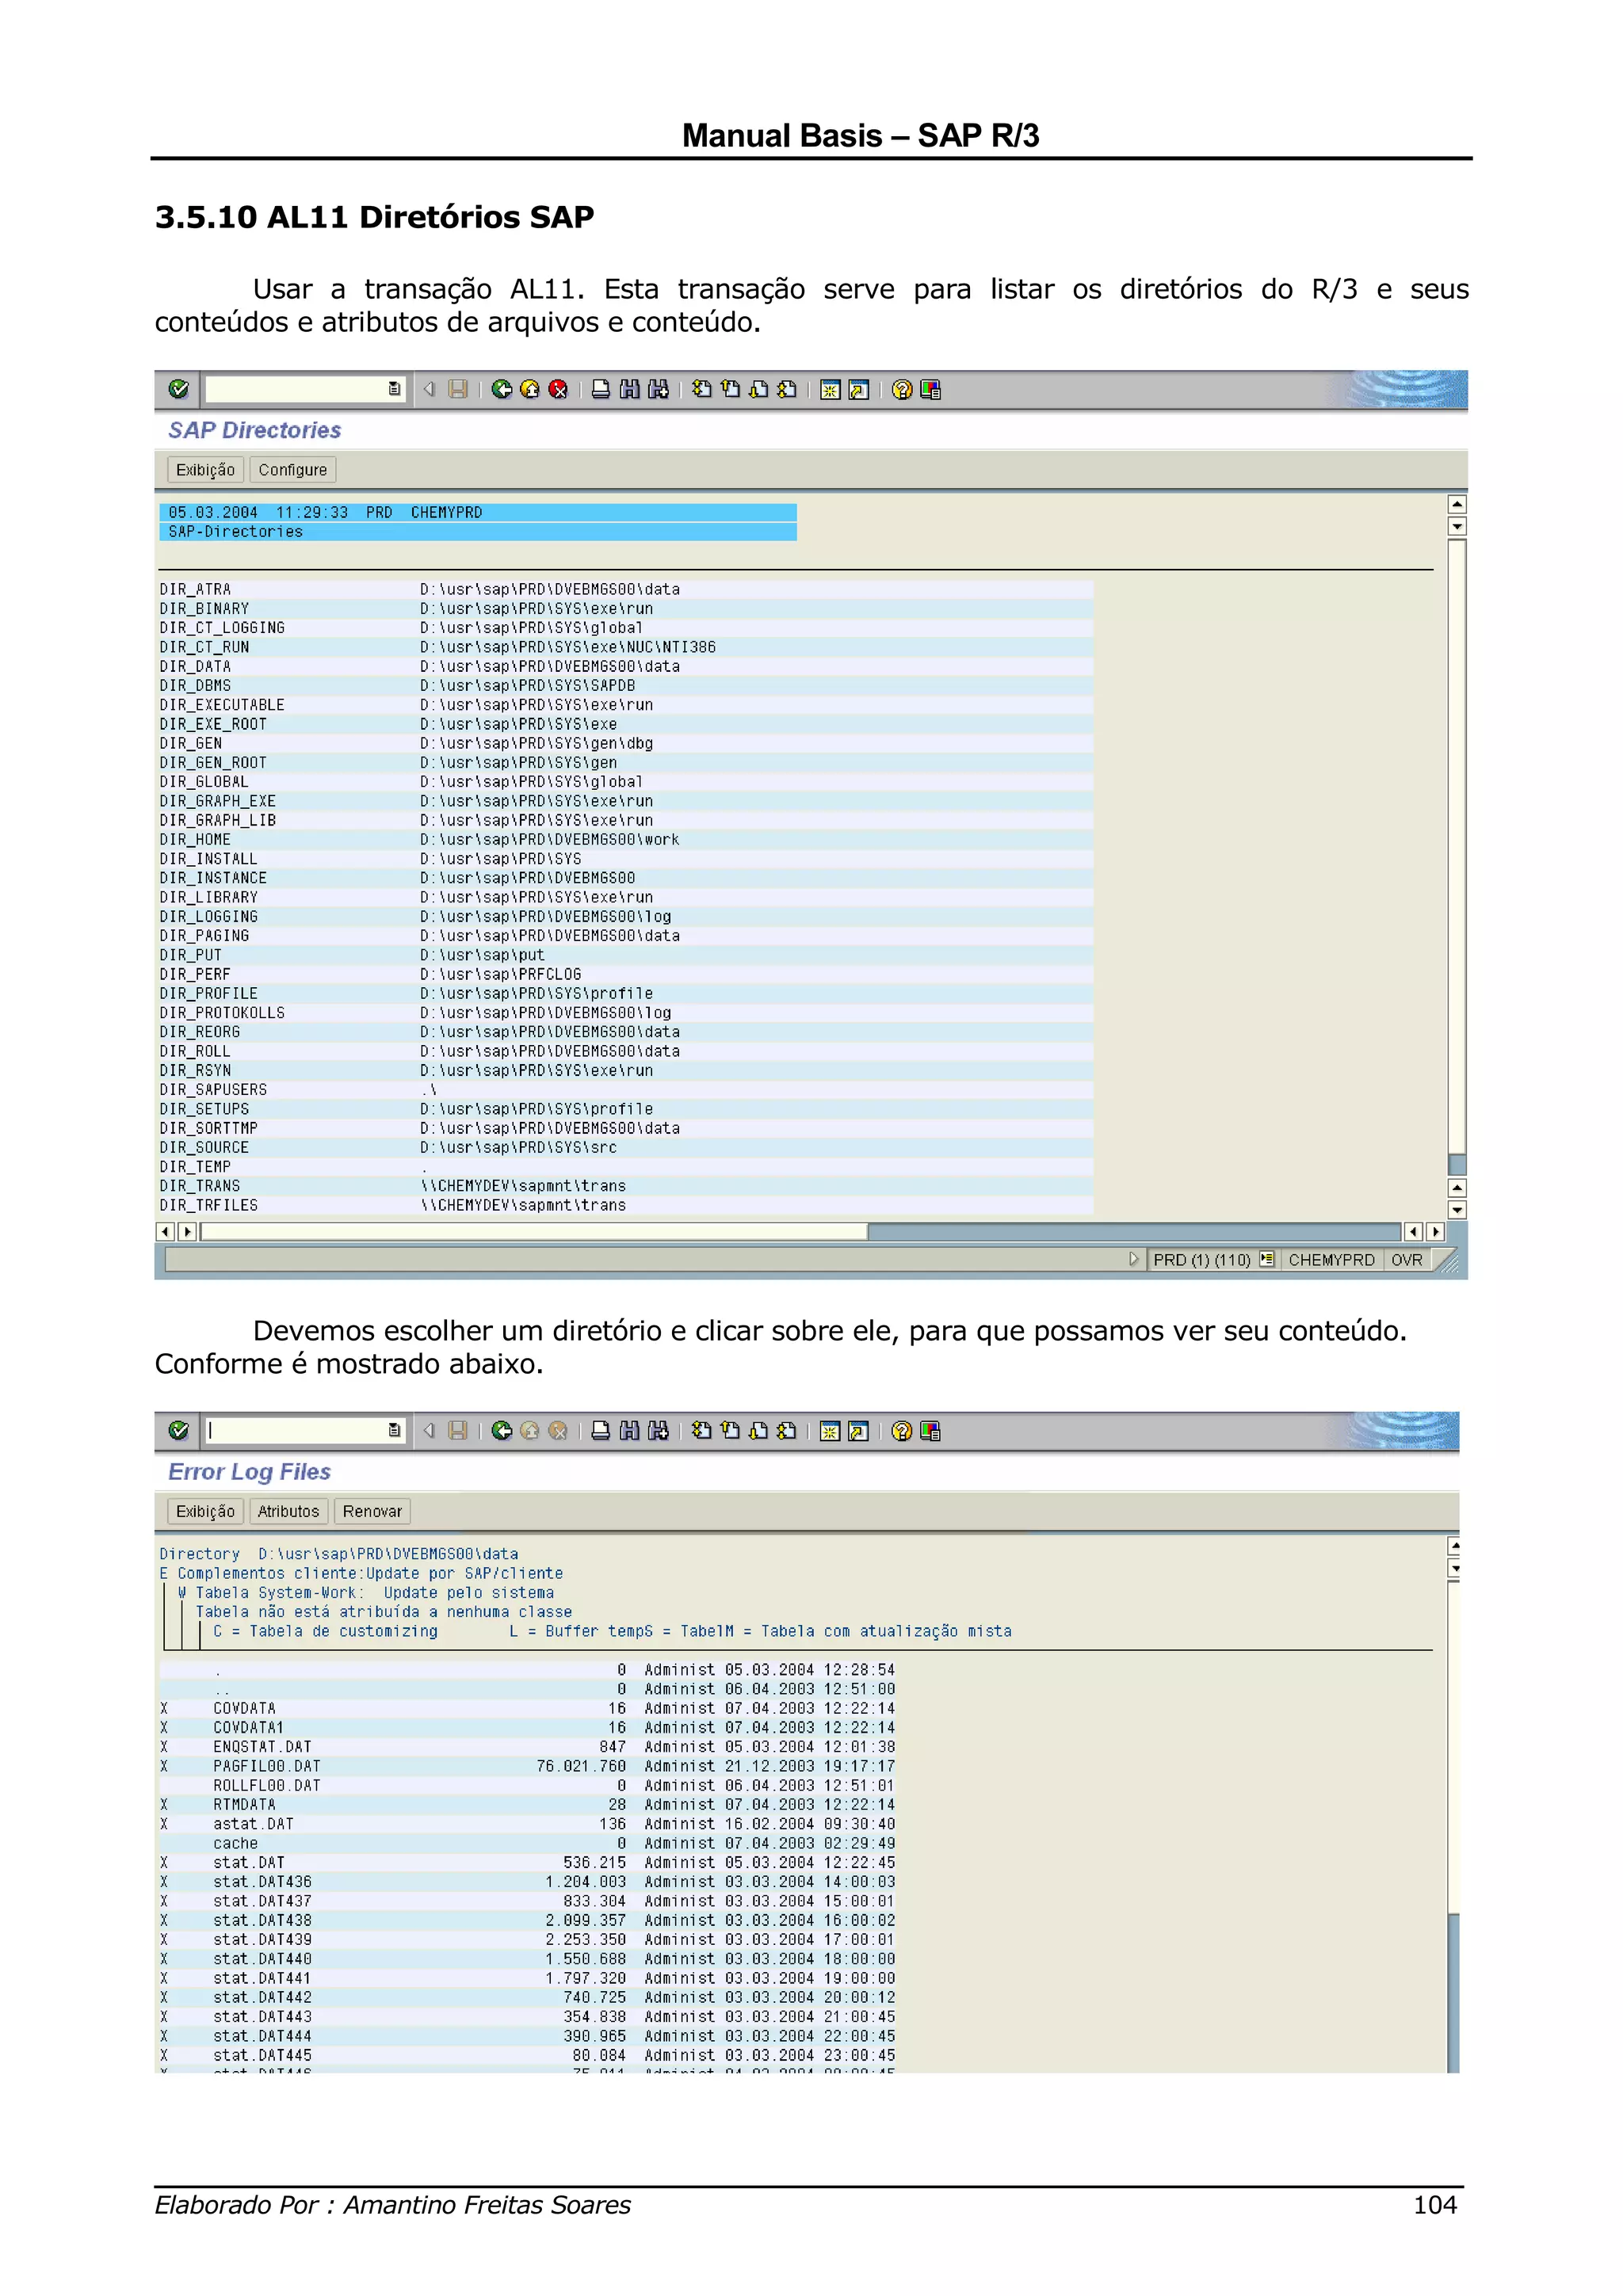Select the DIR_INSTANCE directory row
Image resolution: width=1623 pixels, height=2296 pixels.
(626, 878)
